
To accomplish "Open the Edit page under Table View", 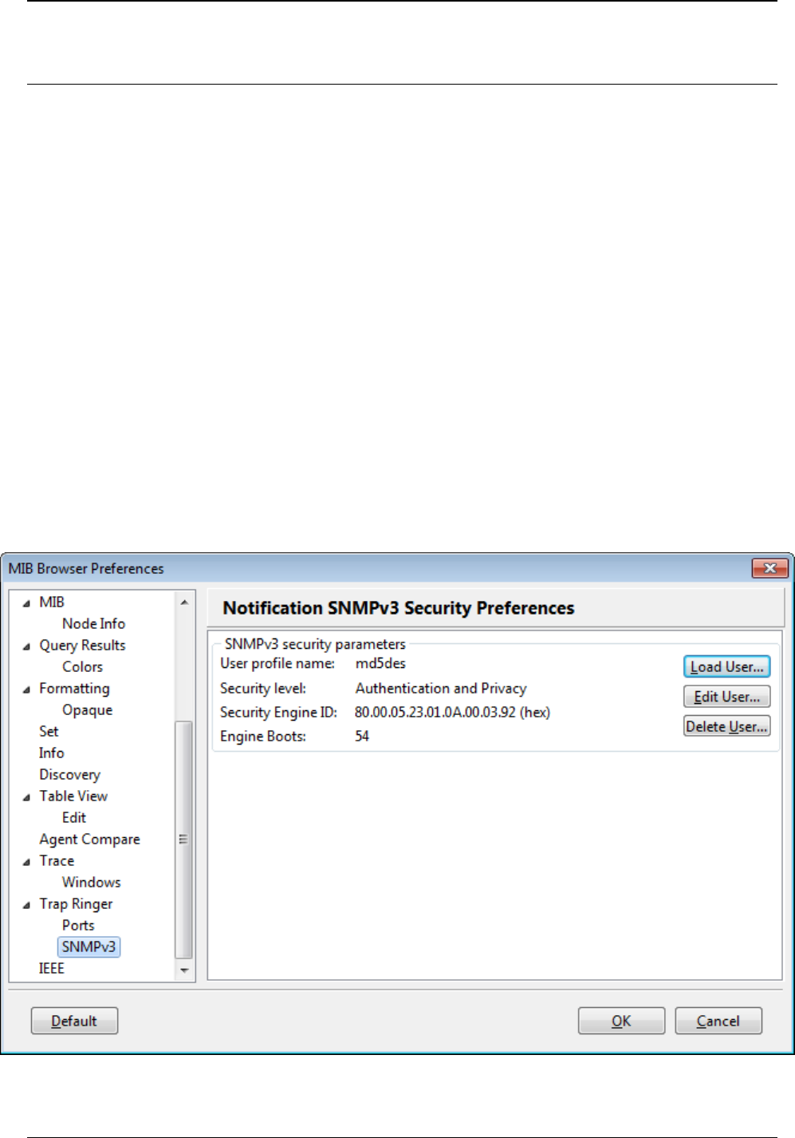I will (73, 817).
